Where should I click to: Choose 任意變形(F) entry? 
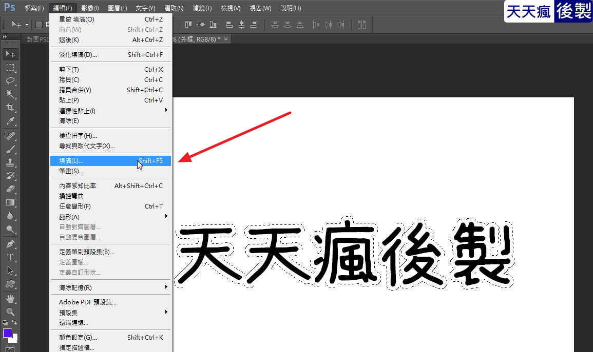click(x=110, y=206)
